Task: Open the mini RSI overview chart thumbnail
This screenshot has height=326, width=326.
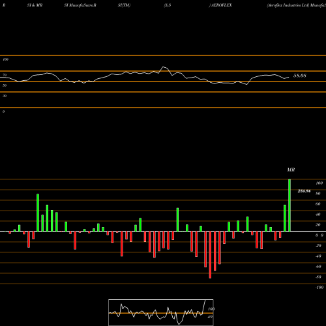Action: pos(161,312)
